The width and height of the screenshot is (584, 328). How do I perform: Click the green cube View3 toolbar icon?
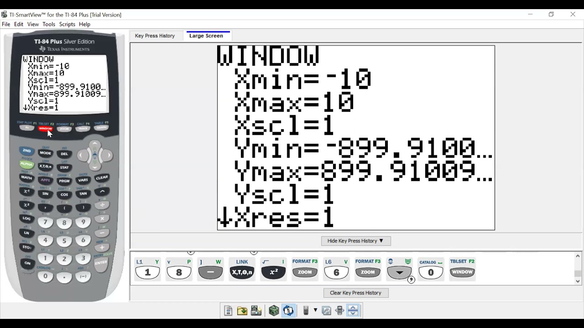coord(274,311)
